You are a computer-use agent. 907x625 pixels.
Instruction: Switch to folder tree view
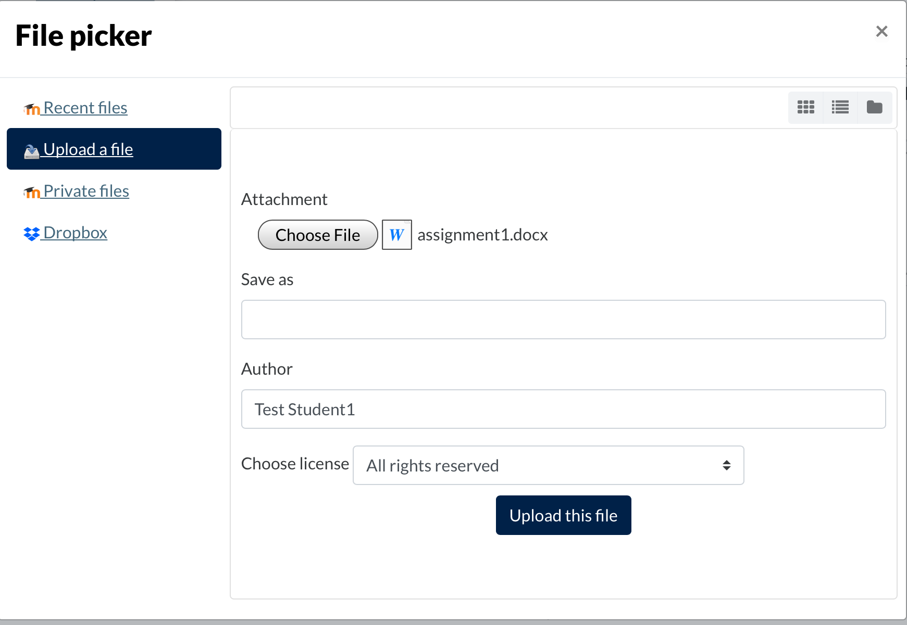pos(875,107)
